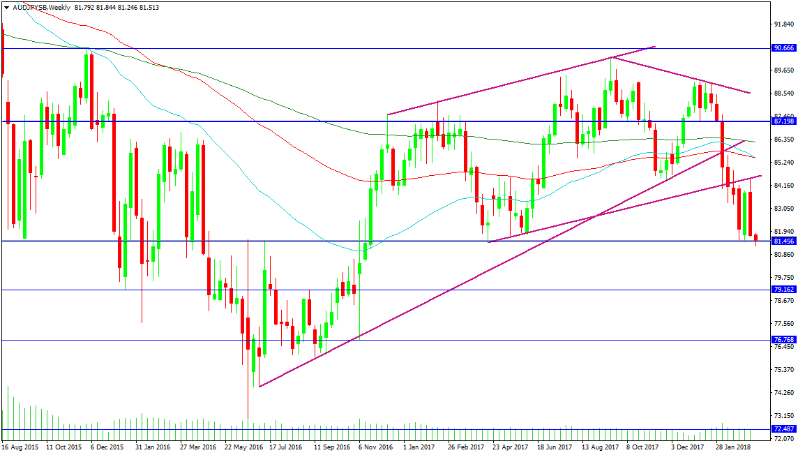Click the 79.162 horizontal line price label

click(784, 290)
